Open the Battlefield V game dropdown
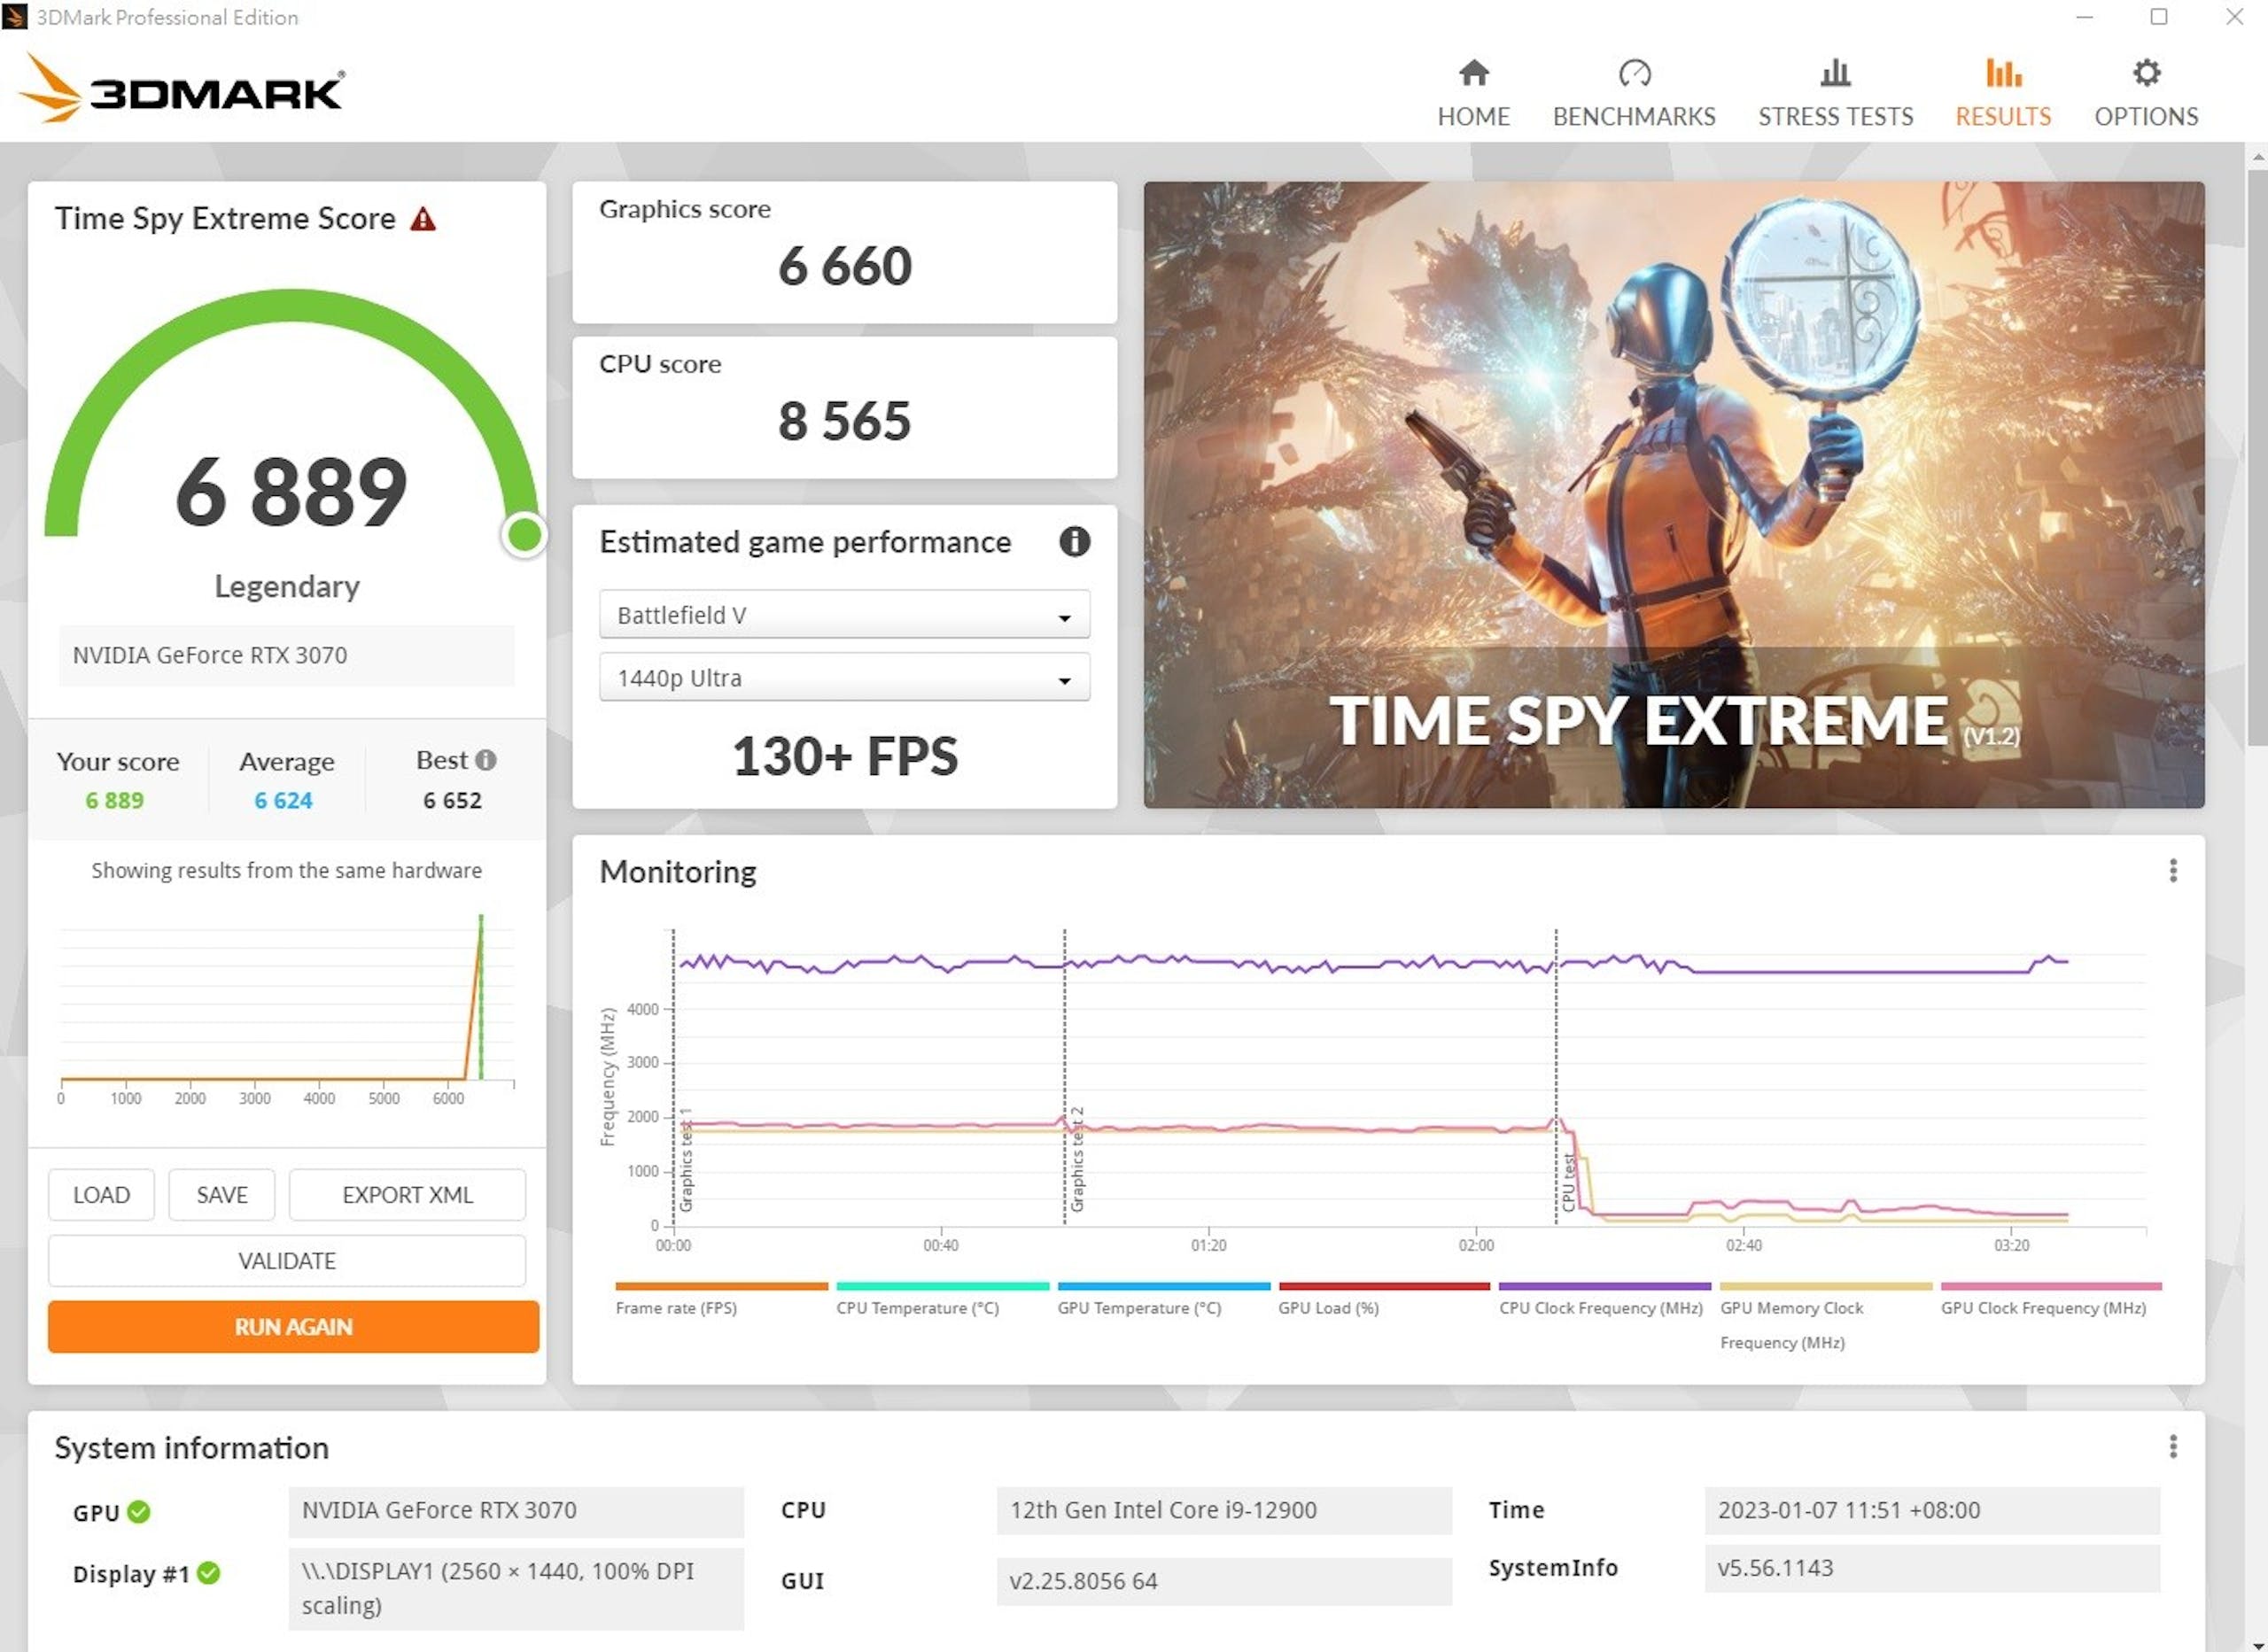Screen dimensions: 2268x1652 point(844,614)
